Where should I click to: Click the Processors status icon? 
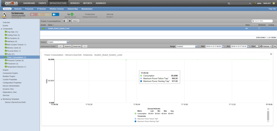pyautogui.click(x=6, y=64)
